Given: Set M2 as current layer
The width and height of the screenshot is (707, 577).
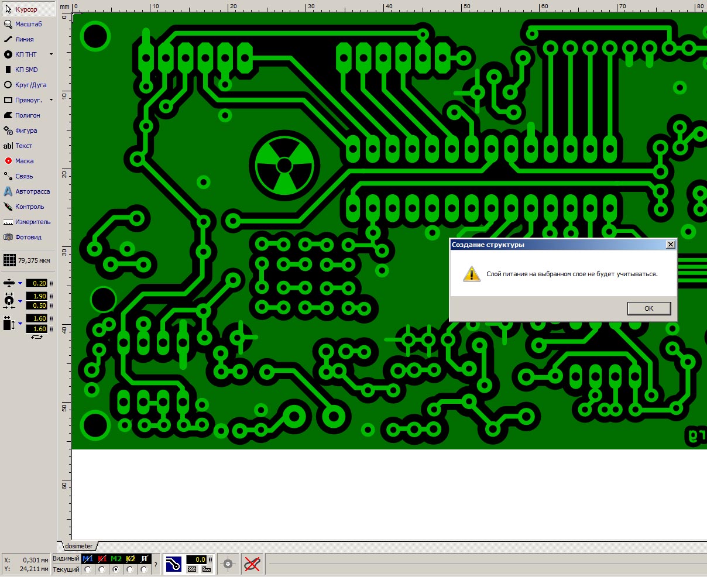Looking at the screenshot, I should 116,569.
